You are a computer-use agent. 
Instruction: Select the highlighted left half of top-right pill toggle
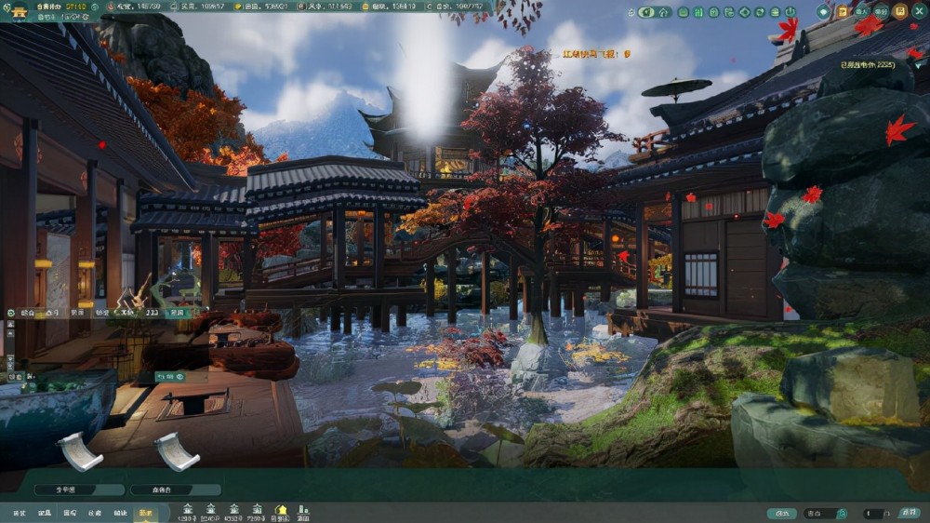[646, 12]
